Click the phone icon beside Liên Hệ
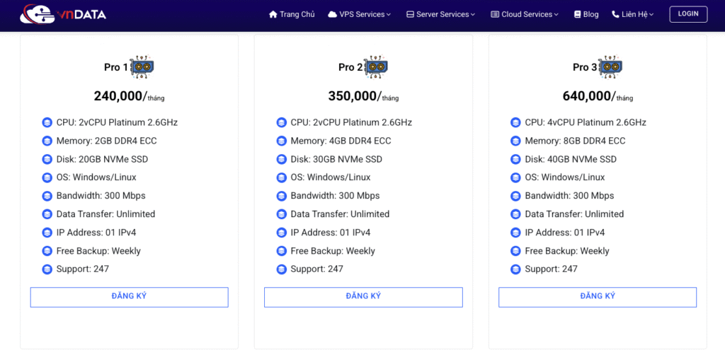This screenshot has width=725, height=357. [615, 14]
